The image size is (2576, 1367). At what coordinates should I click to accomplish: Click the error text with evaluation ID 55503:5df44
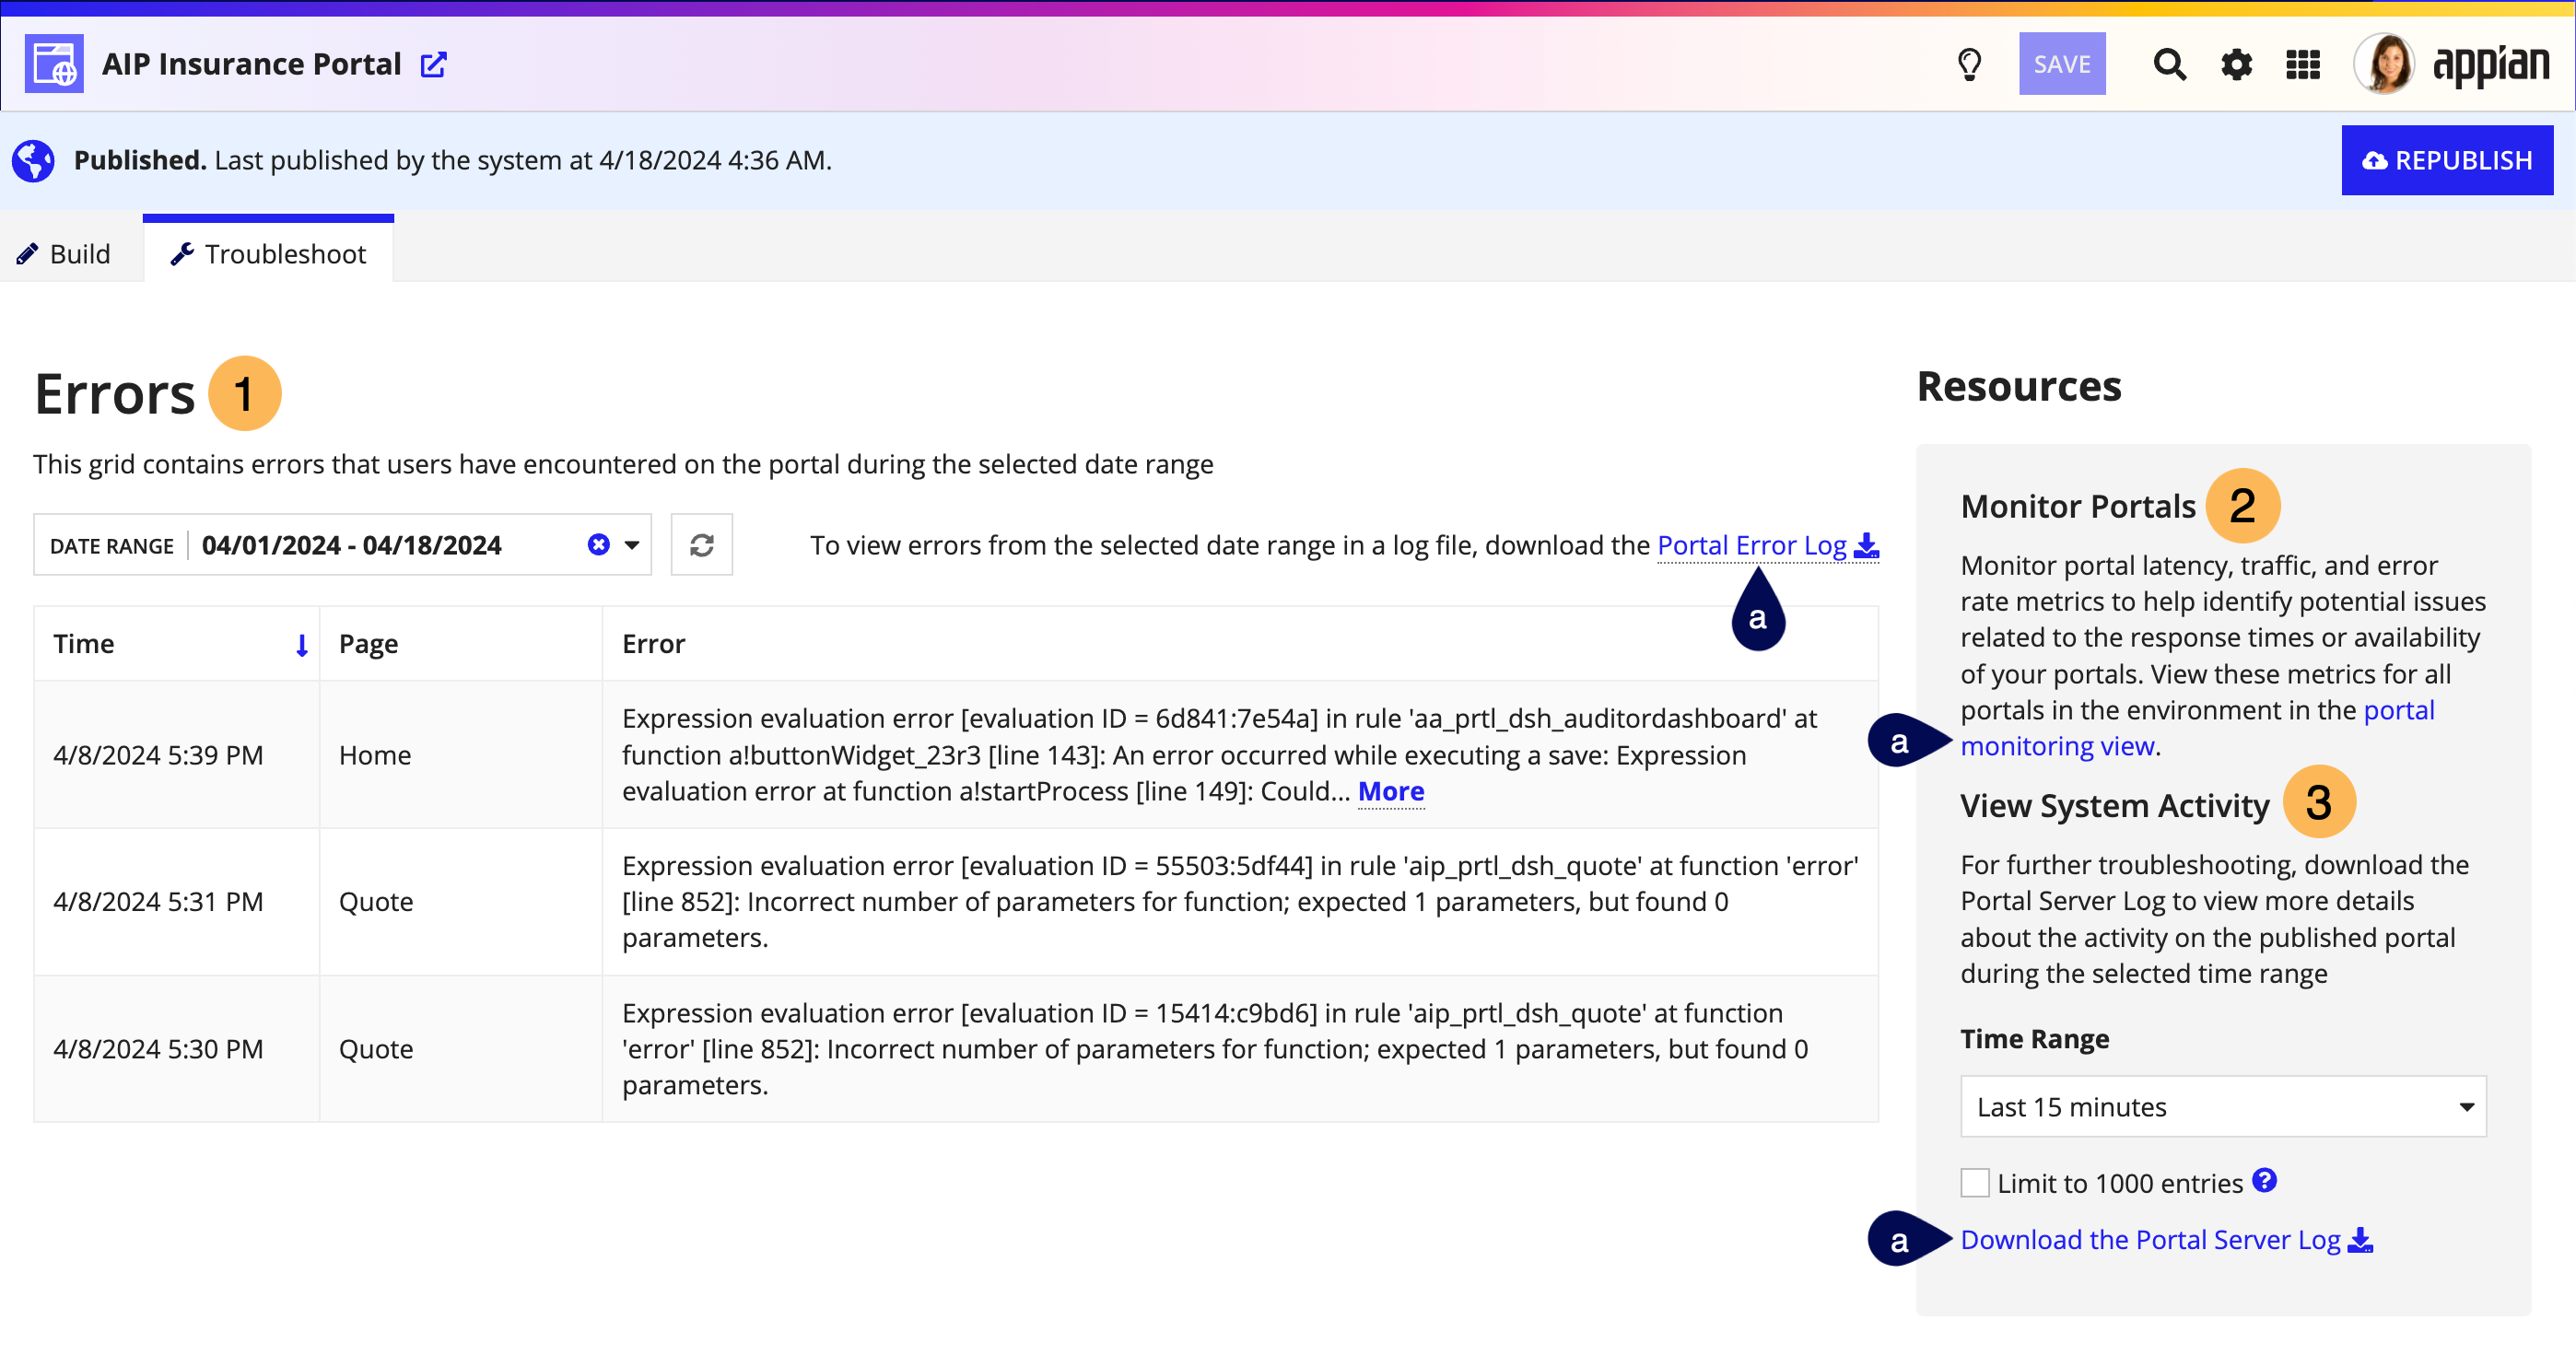1240,902
